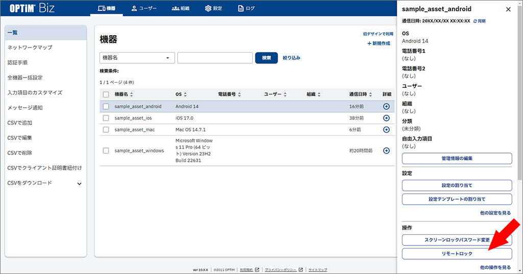Click the 新規作成 link

[378, 43]
